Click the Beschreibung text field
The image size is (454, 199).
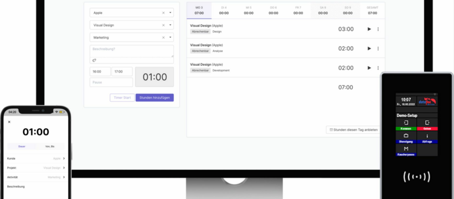pos(132,51)
